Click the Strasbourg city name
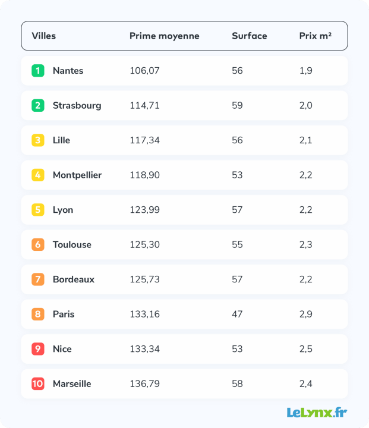The image size is (369, 428). click(77, 106)
